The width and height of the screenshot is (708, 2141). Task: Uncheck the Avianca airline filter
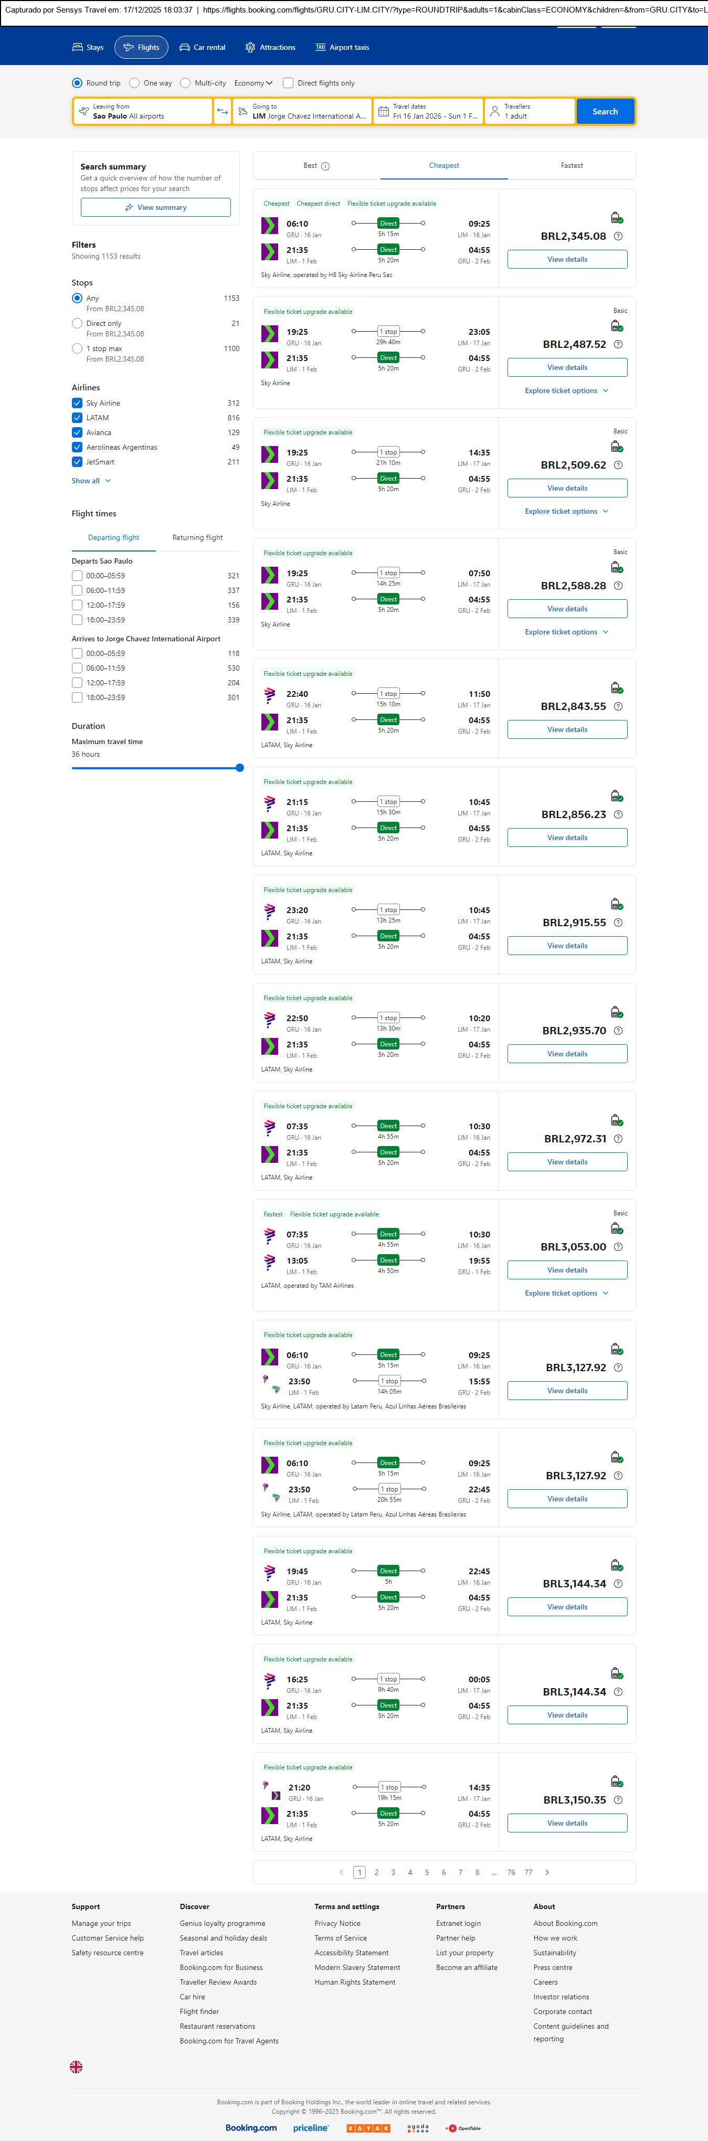tap(77, 432)
